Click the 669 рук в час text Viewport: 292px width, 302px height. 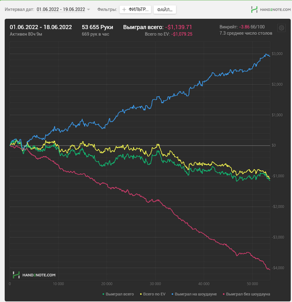(95, 34)
